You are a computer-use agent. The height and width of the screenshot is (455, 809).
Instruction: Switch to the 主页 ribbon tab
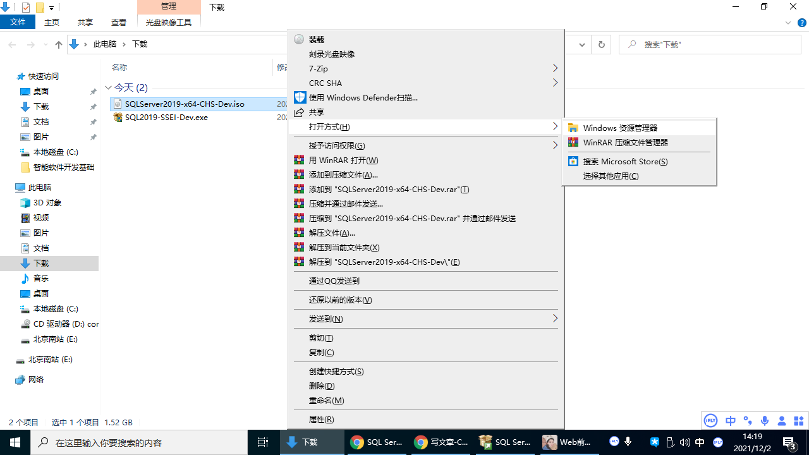click(52, 21)
